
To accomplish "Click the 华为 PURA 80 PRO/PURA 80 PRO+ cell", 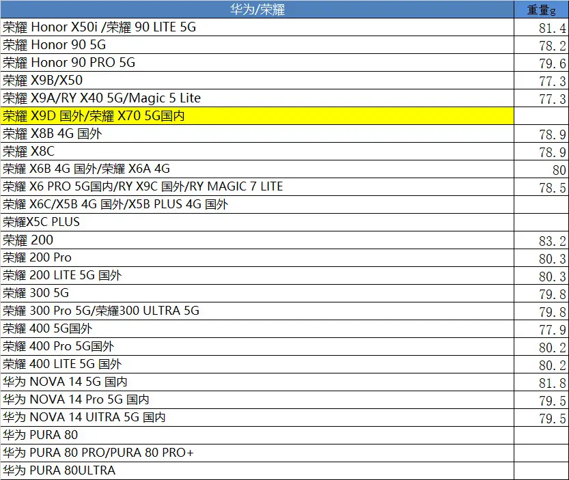I will point(258,453).
